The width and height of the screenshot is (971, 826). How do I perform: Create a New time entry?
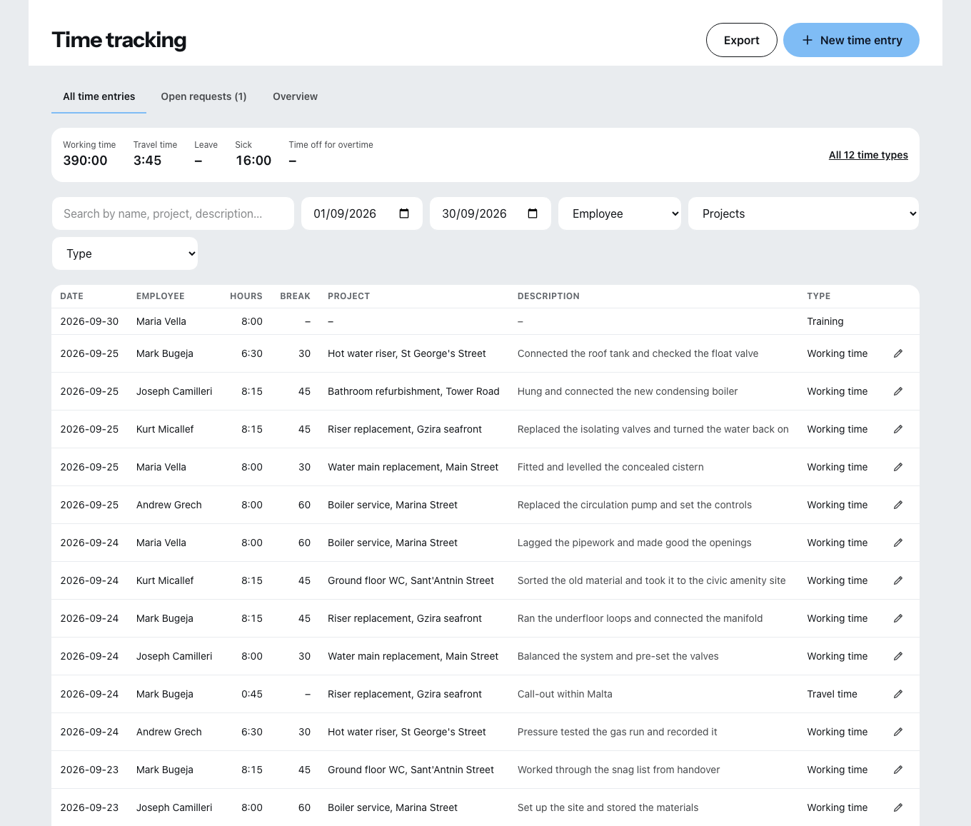click(851, 40)
